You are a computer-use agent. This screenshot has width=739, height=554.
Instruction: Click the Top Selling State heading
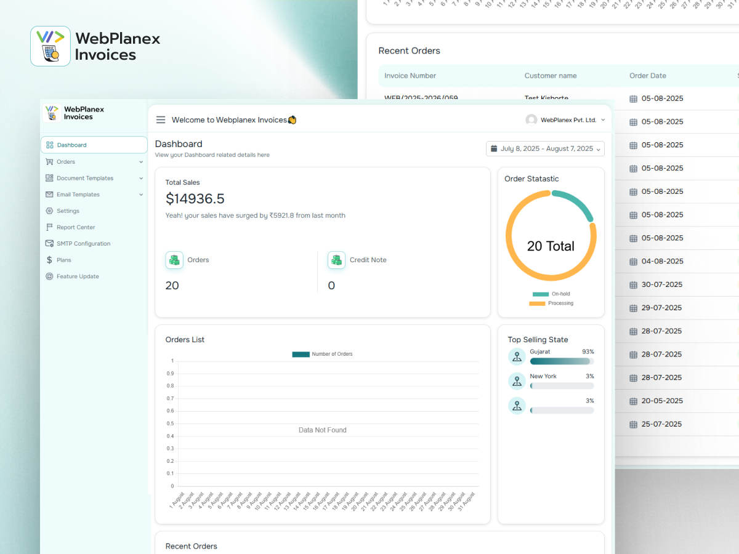click(538, 340)
